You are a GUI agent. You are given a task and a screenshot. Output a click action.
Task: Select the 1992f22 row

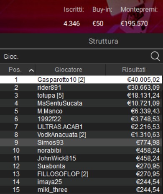point(81,119)
